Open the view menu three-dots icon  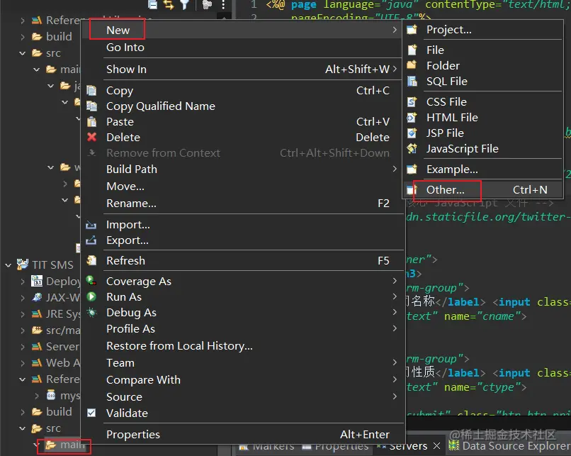[223, 4]
